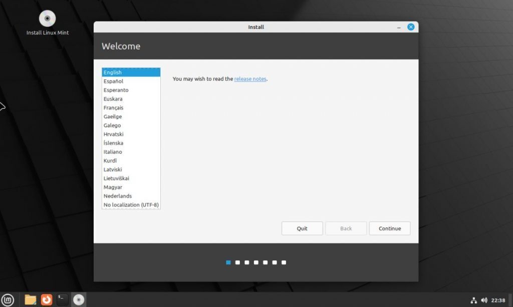Select Español from the language list
Screen dimensions: 513x307
pyautogui.click(x=113, y=81)
